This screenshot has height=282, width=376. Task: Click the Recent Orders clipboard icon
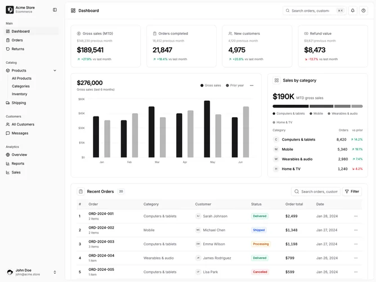click(x=81, y=191)
